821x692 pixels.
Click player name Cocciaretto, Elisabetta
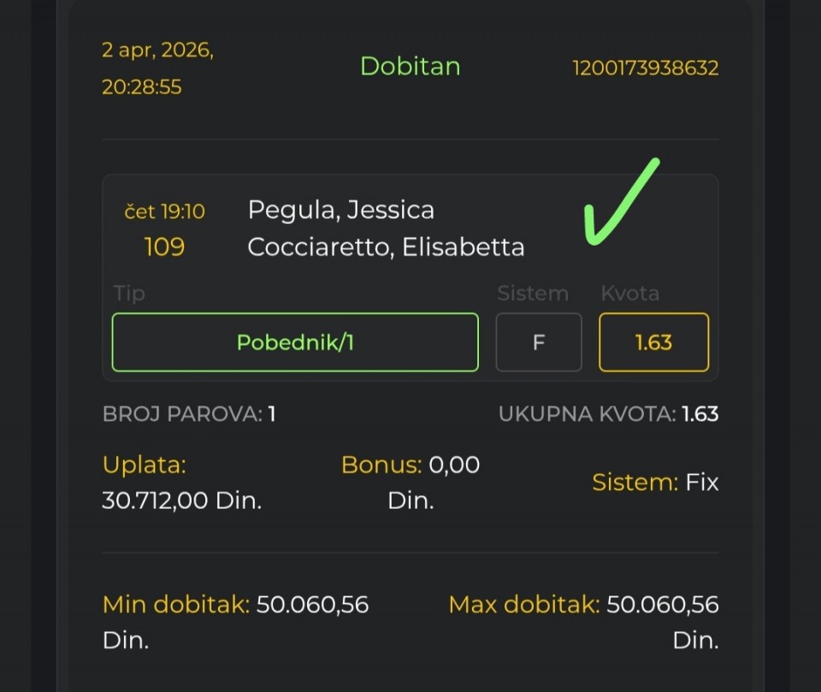click(386, 247)
